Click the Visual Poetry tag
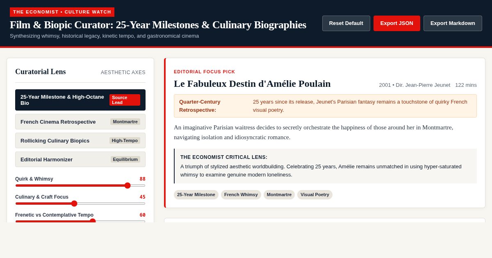This screenshot has height=258, width=492. 315,195
